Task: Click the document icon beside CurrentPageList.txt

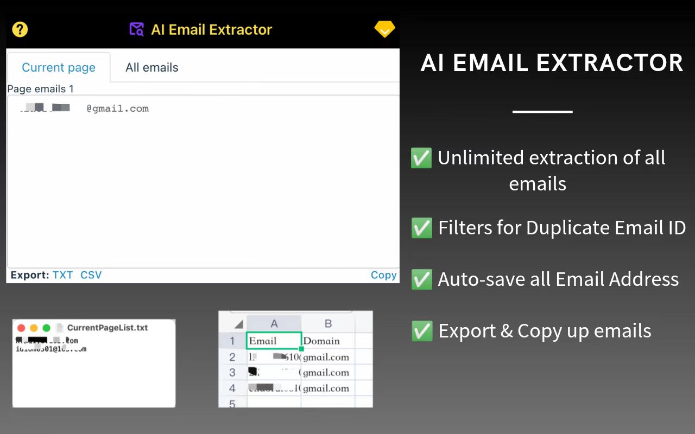Action: [x=60, y=327]
